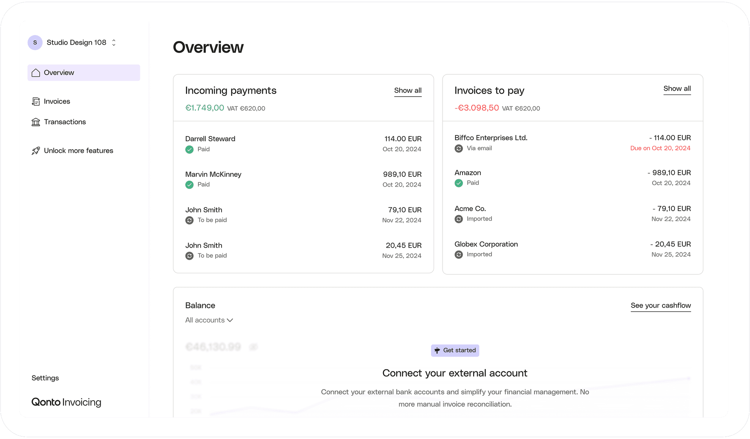Image resolution: width=750 pixels, height=439 pixels.
Task: Click To be paid icon, John Smith 79,10
Action: [189, 220]
